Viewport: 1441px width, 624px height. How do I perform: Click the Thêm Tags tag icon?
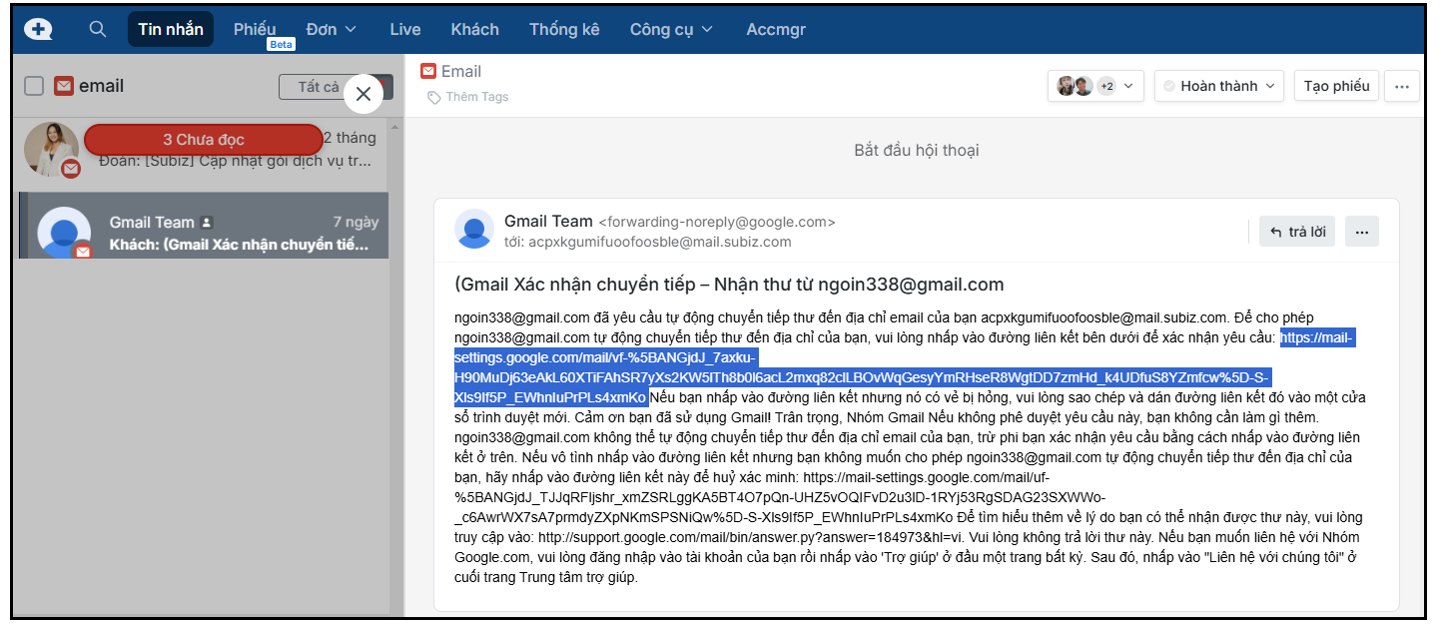[433, 97]
